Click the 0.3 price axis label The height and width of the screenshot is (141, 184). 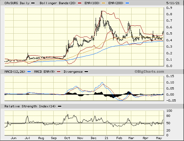pos(169,47)
